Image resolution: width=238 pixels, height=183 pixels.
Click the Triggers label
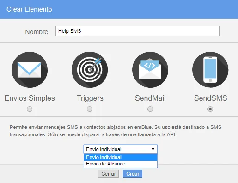(x=90, y=98)
